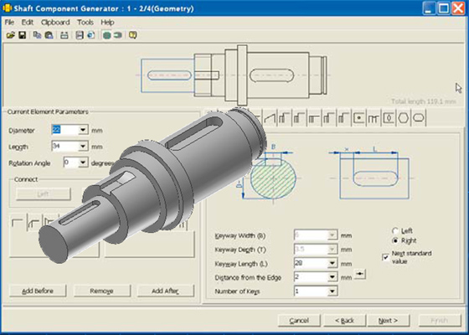
Task: Select the hexagon profile feature icon
Action: click(x=404, y=117)
